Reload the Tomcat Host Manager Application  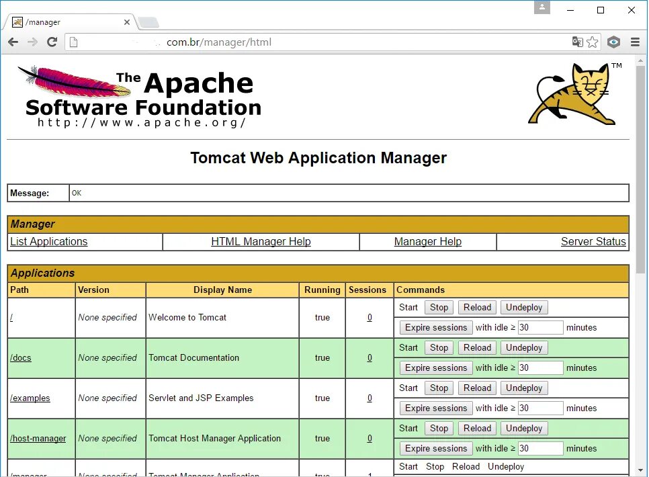(477, 428)
